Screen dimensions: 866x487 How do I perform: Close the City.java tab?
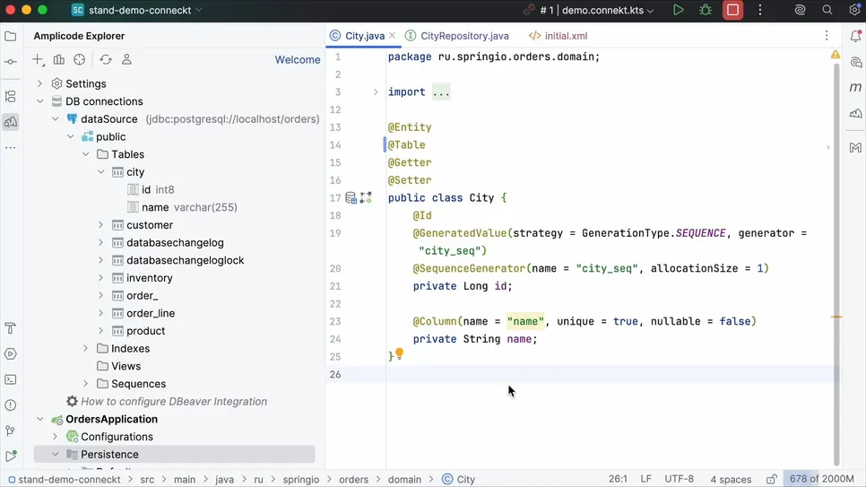point(392,36)
